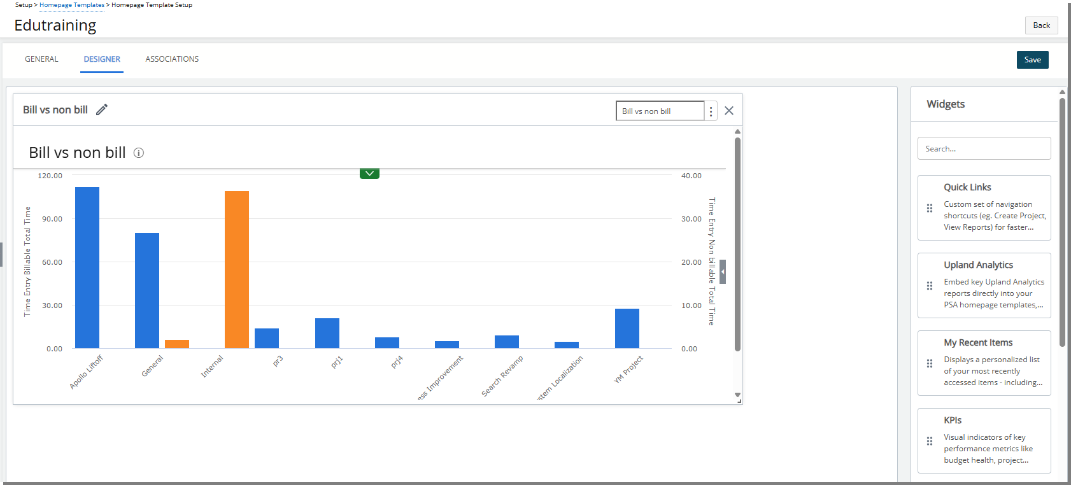Click the Edutraining page title
Image resolution: width=1071 pixels, height=485 pixels.
[55, 25]
